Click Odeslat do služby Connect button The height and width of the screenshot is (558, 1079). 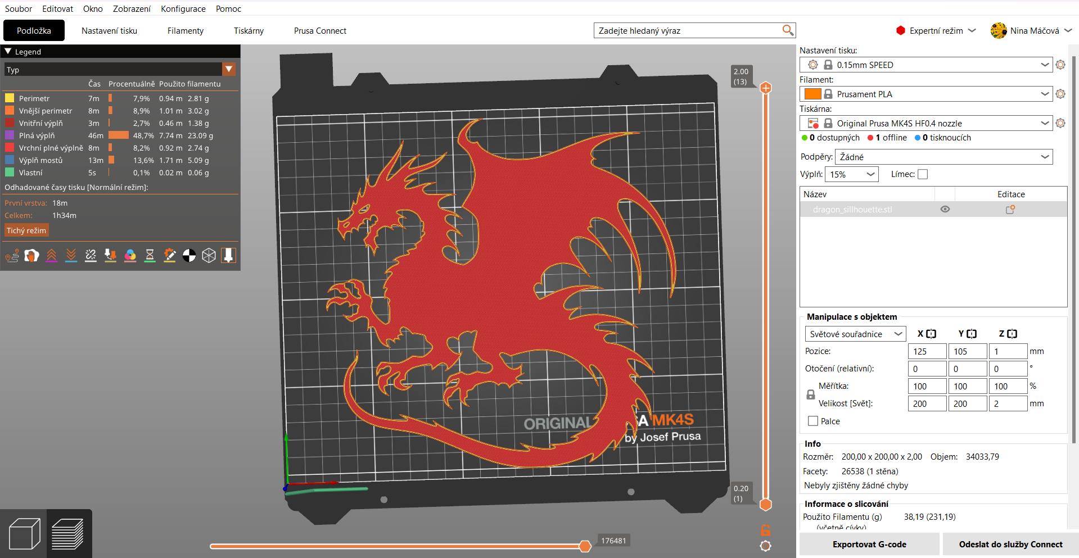1010,544
